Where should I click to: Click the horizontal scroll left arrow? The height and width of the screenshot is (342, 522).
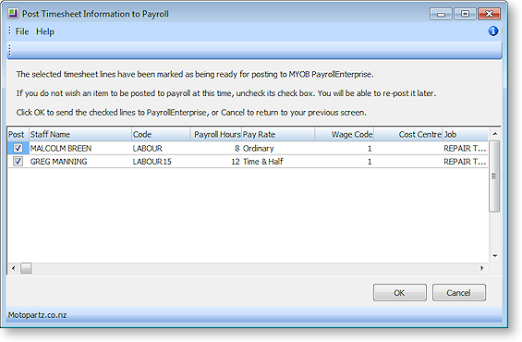click(13, 268)
